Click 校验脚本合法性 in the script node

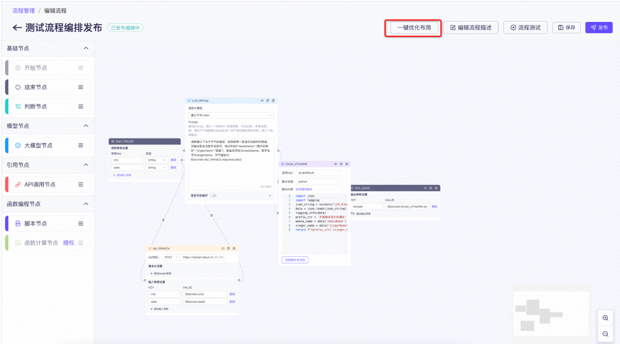pyautogui.click(x=295, y=260)
